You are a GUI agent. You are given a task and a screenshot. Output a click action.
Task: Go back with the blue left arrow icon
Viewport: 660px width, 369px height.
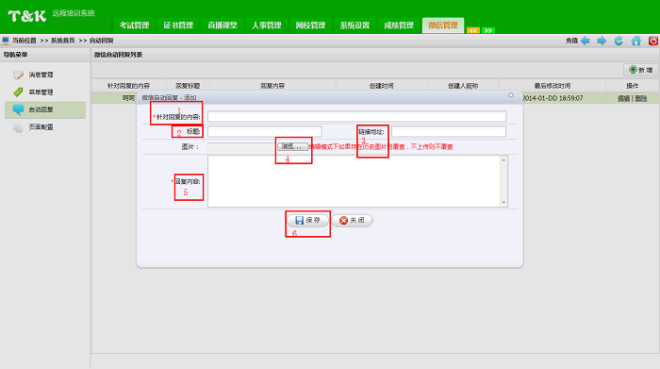[585, 41]
